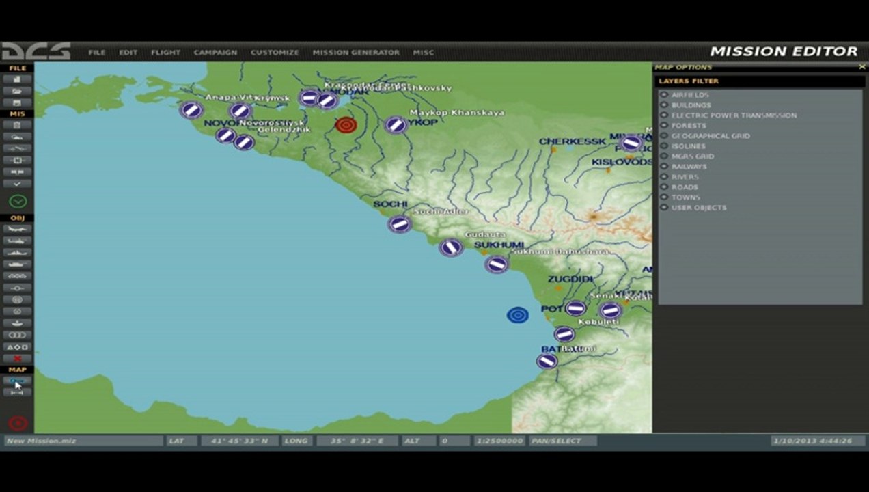The height and width of the screenshot is (492, 869).
Task: Select the three-circles template tool under OBJ
Action: coord(17,335)
